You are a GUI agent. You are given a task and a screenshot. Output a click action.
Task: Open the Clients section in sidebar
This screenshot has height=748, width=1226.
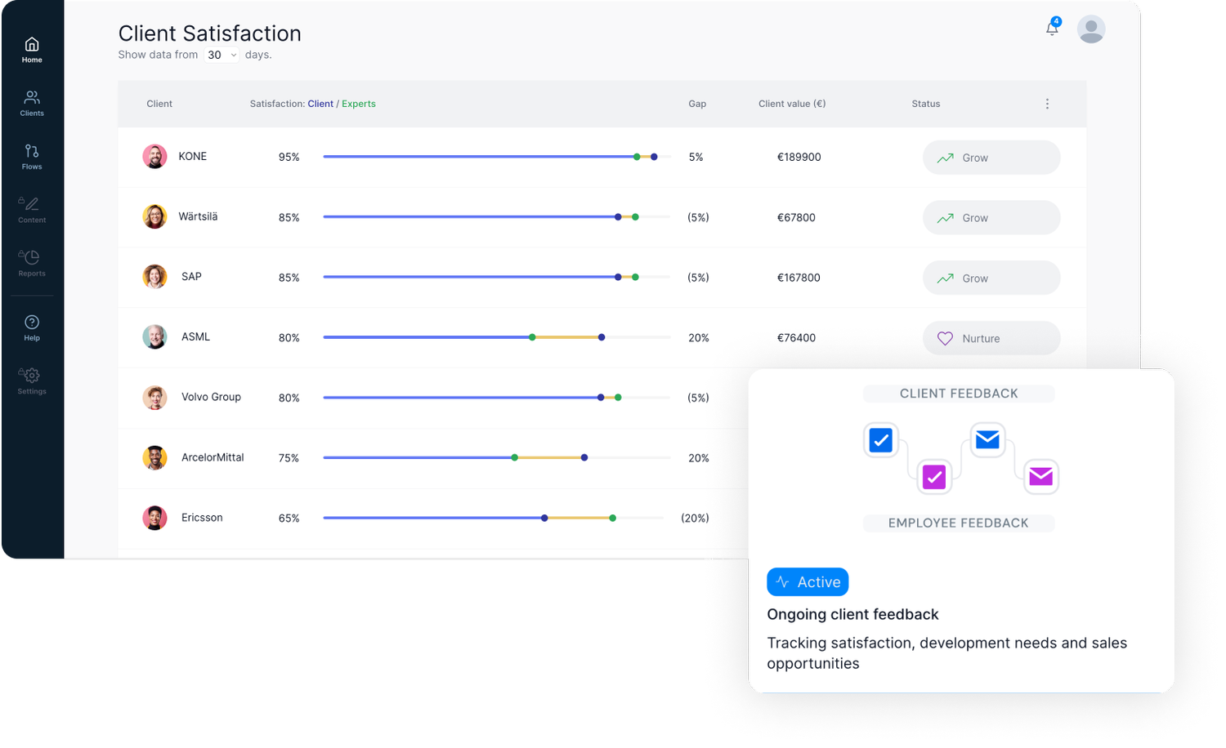pos(32,104)
